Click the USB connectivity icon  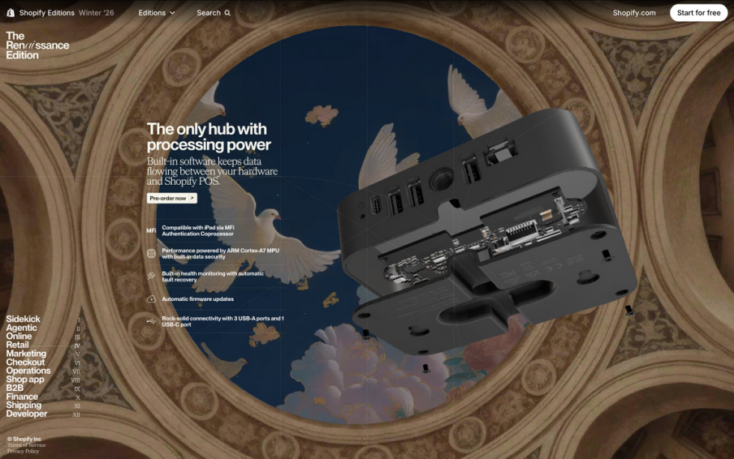(151, 321)
